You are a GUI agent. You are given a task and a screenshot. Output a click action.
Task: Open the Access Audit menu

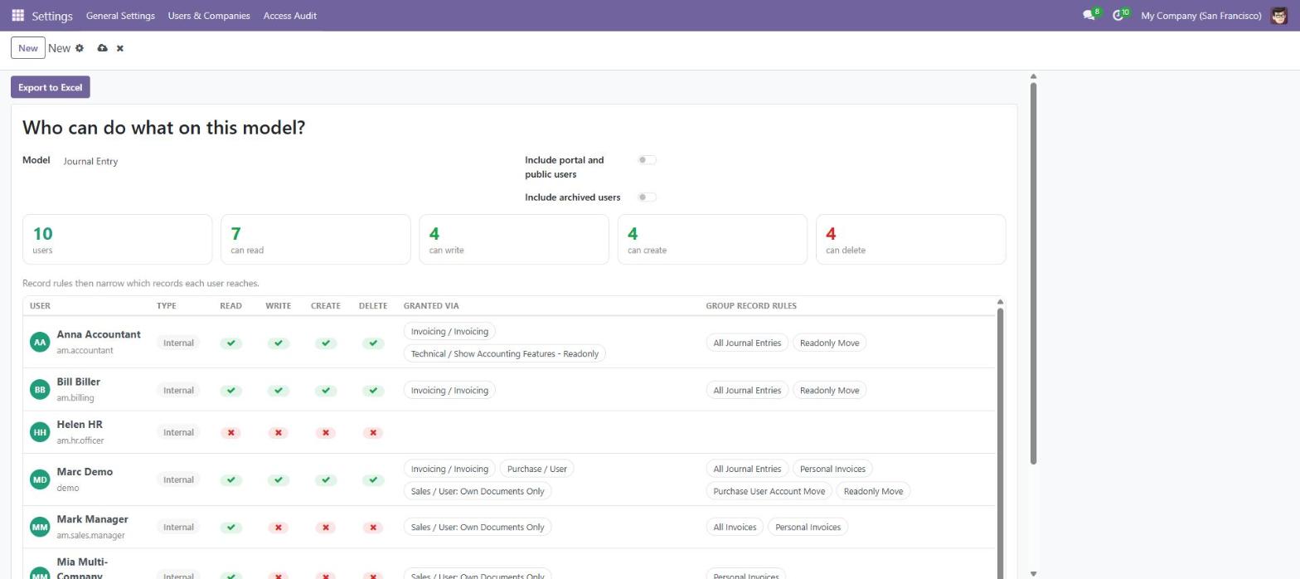click(x=290, y=16)
